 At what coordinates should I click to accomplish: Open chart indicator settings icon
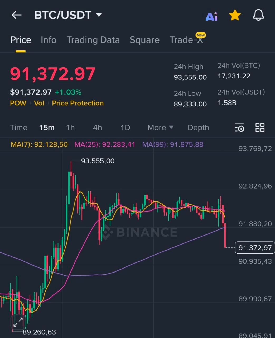click(239, 128)
